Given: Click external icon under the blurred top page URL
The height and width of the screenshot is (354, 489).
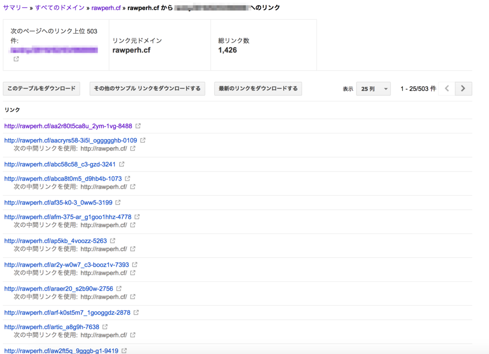Looking at the screenshot, I should [16, 59].
